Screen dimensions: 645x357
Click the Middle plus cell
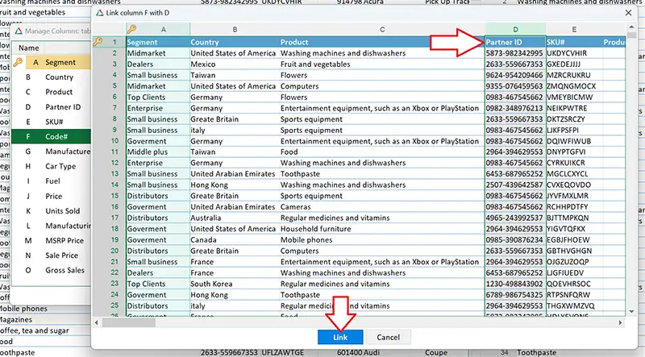tap(158, 152)
